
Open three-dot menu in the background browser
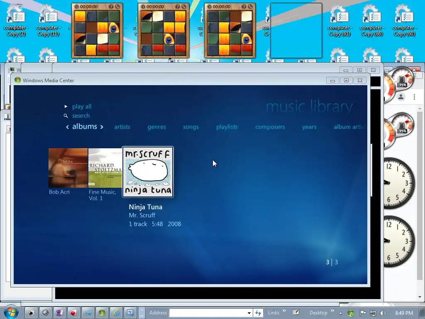click(414, 96)
